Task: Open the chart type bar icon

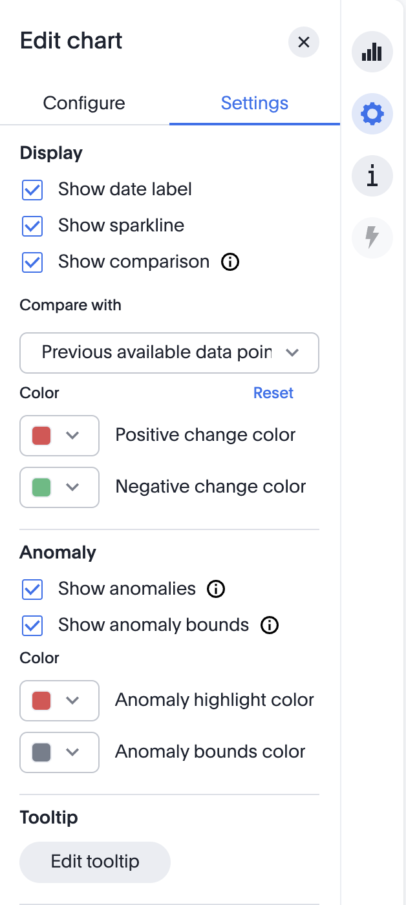Action: [372, 52]
